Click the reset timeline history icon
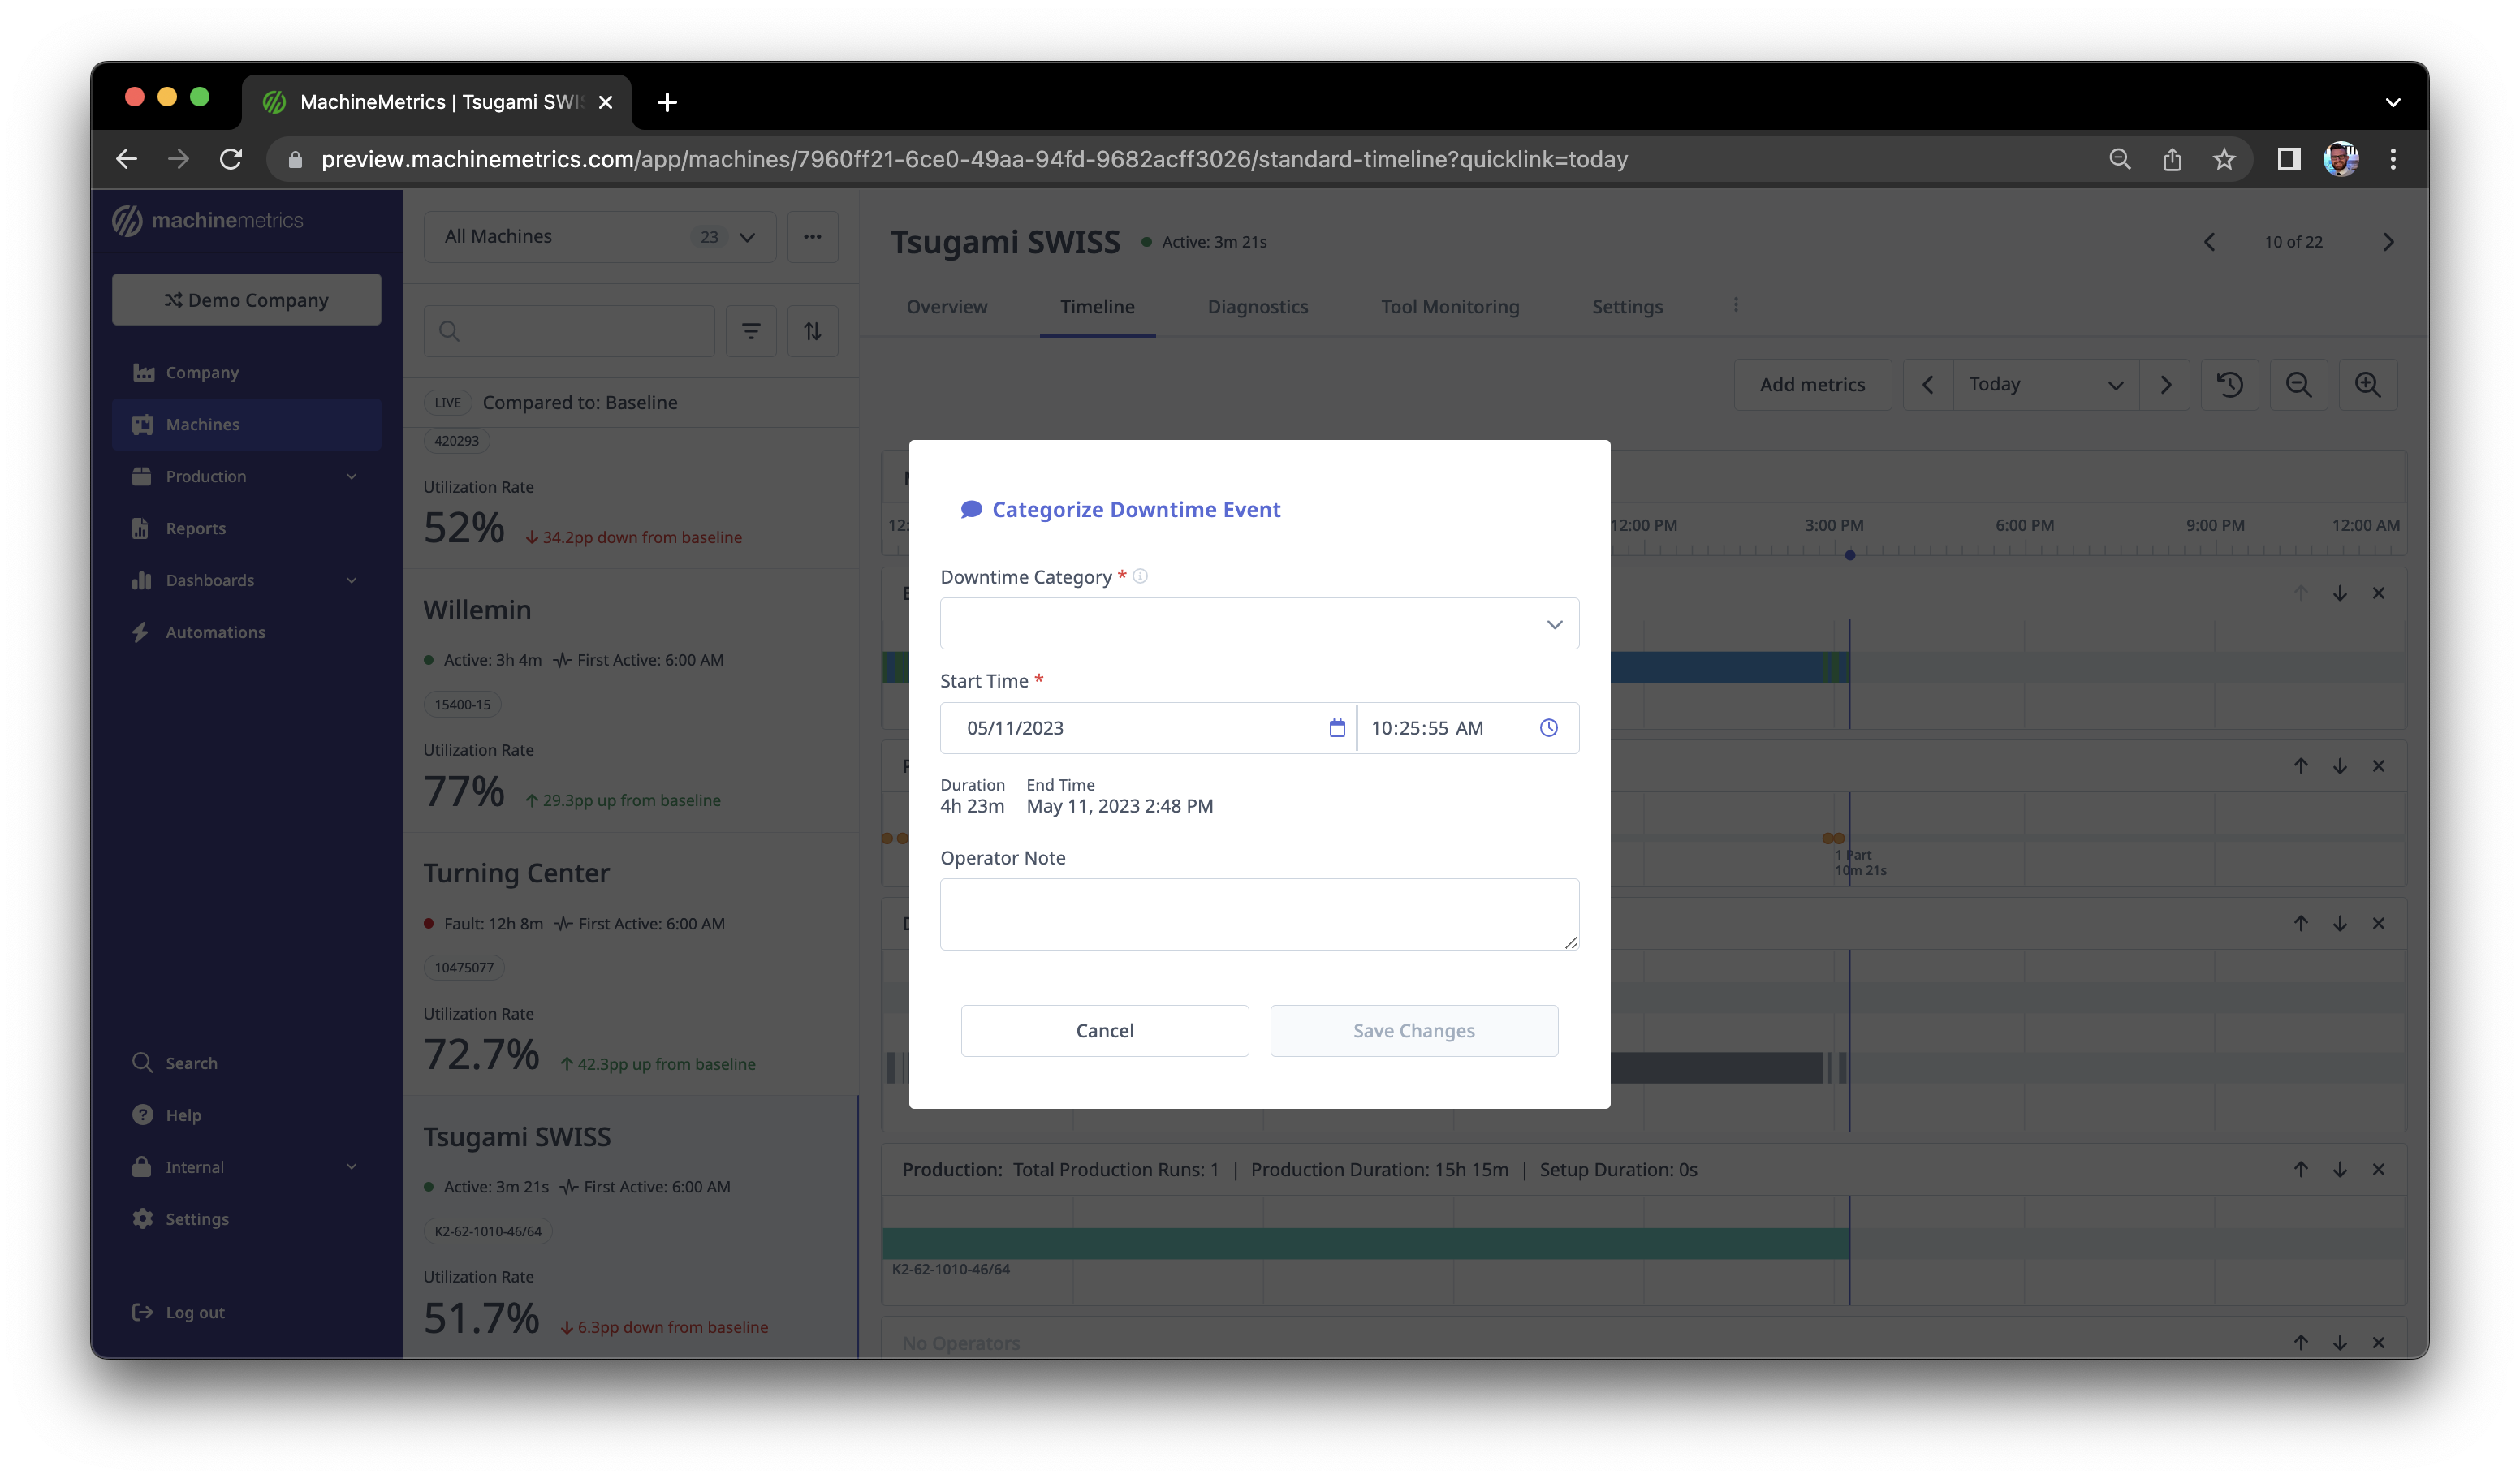Screen dimensions: 2520x1479 tap(2229, 385)
